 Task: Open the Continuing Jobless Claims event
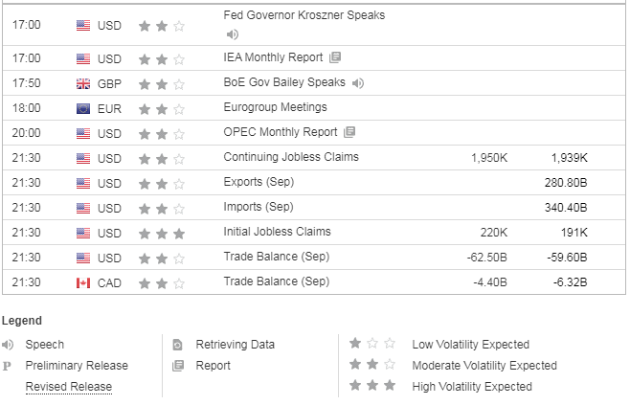(x=291, y=157)
